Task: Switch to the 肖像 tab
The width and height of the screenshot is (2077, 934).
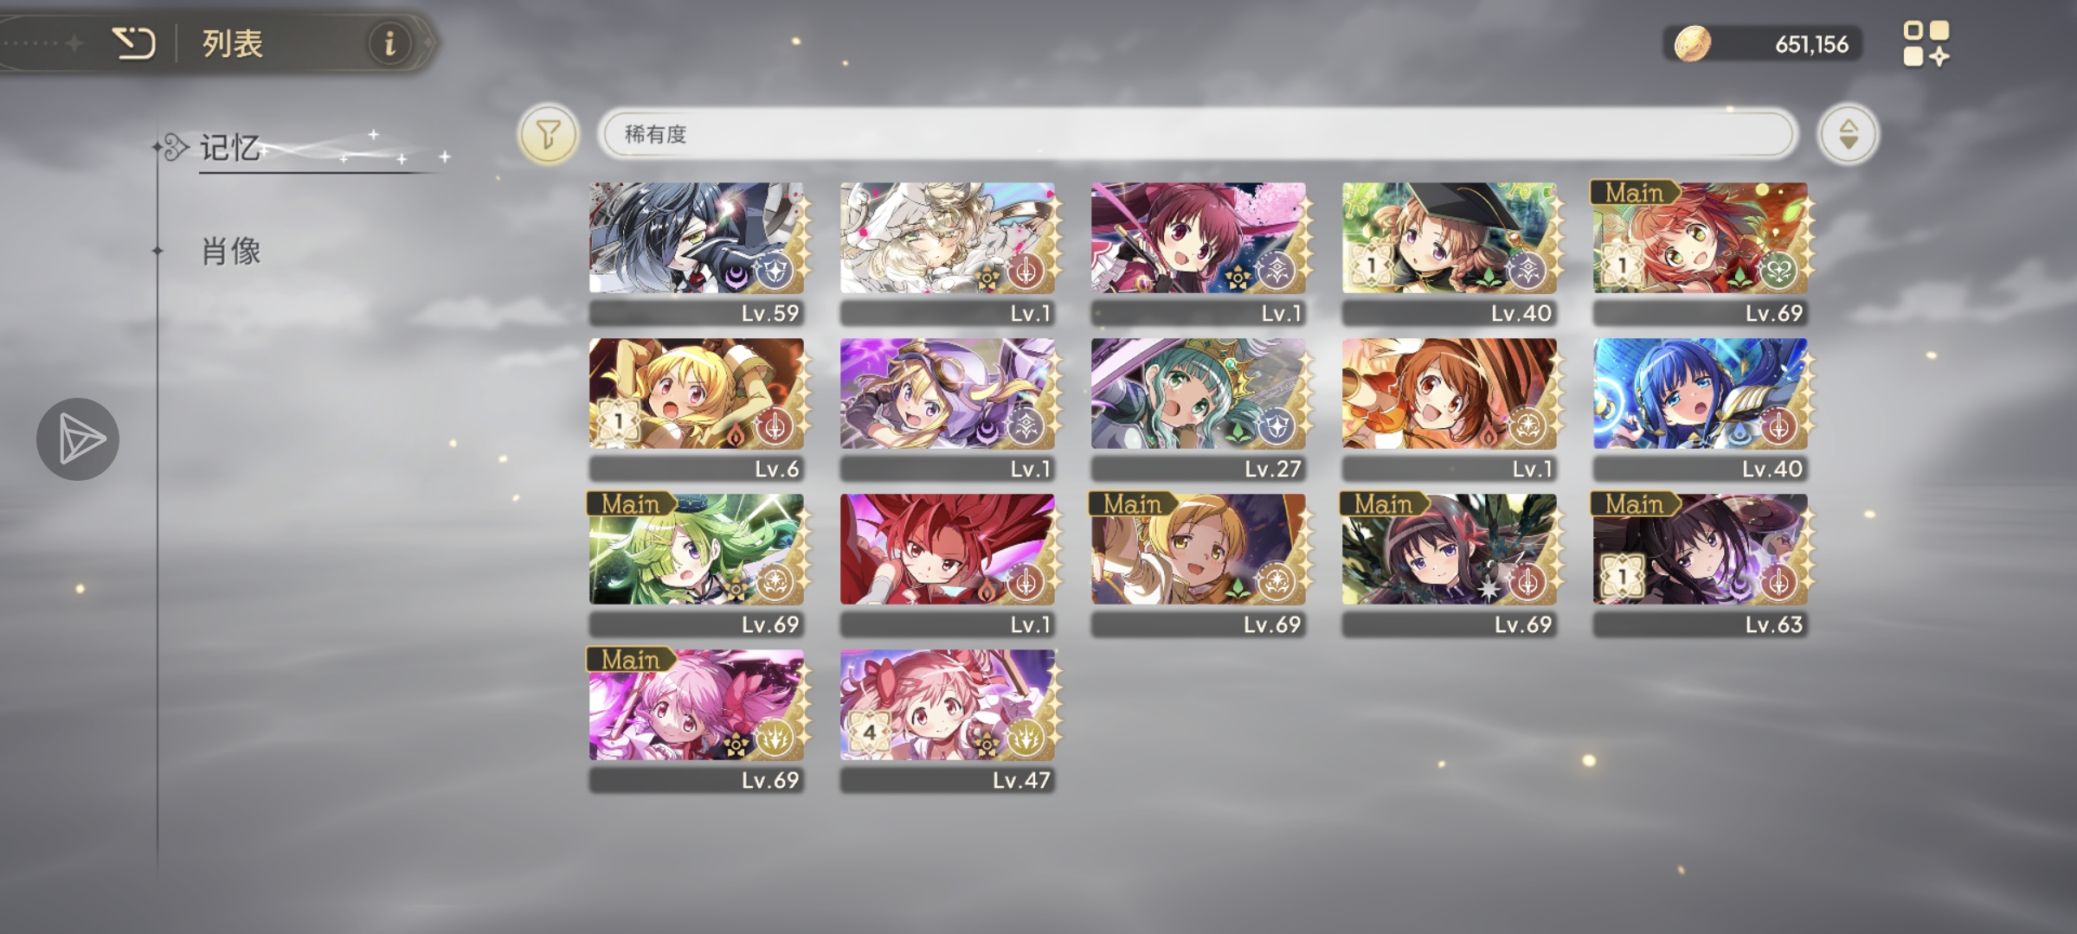Action: (x=231, y=252)
